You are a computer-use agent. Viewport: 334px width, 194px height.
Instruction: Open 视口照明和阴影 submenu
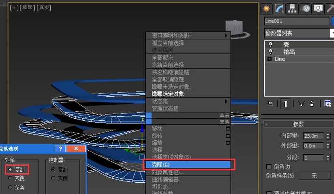[x=188, y=35]
